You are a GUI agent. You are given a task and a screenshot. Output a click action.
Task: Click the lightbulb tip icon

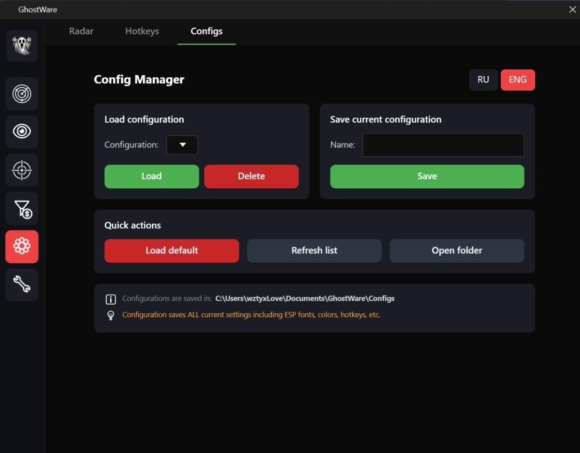[111, 315]
